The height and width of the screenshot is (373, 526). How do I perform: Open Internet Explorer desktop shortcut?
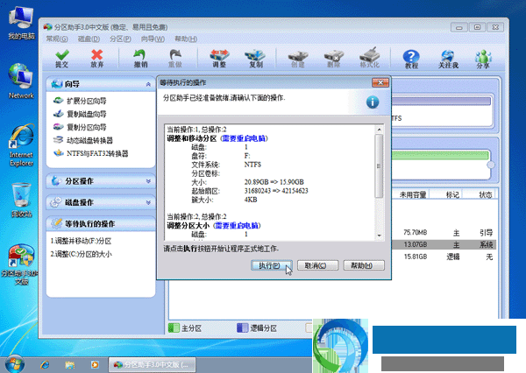coord(21,145)
